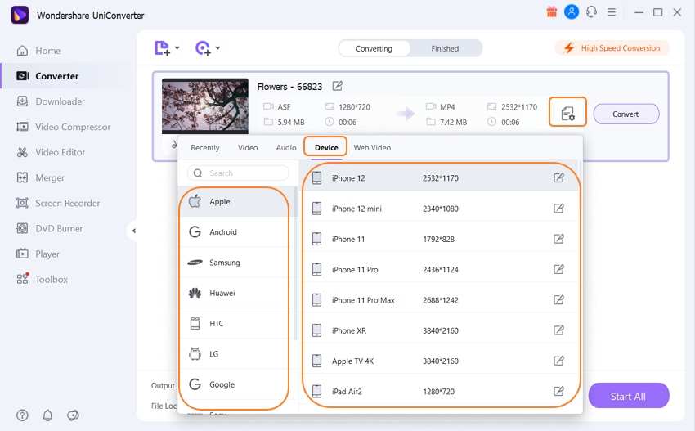Select Apple device brand
The width and height of the screenshot is (695, 431).
pyautogui.click(x=235, y=202)
